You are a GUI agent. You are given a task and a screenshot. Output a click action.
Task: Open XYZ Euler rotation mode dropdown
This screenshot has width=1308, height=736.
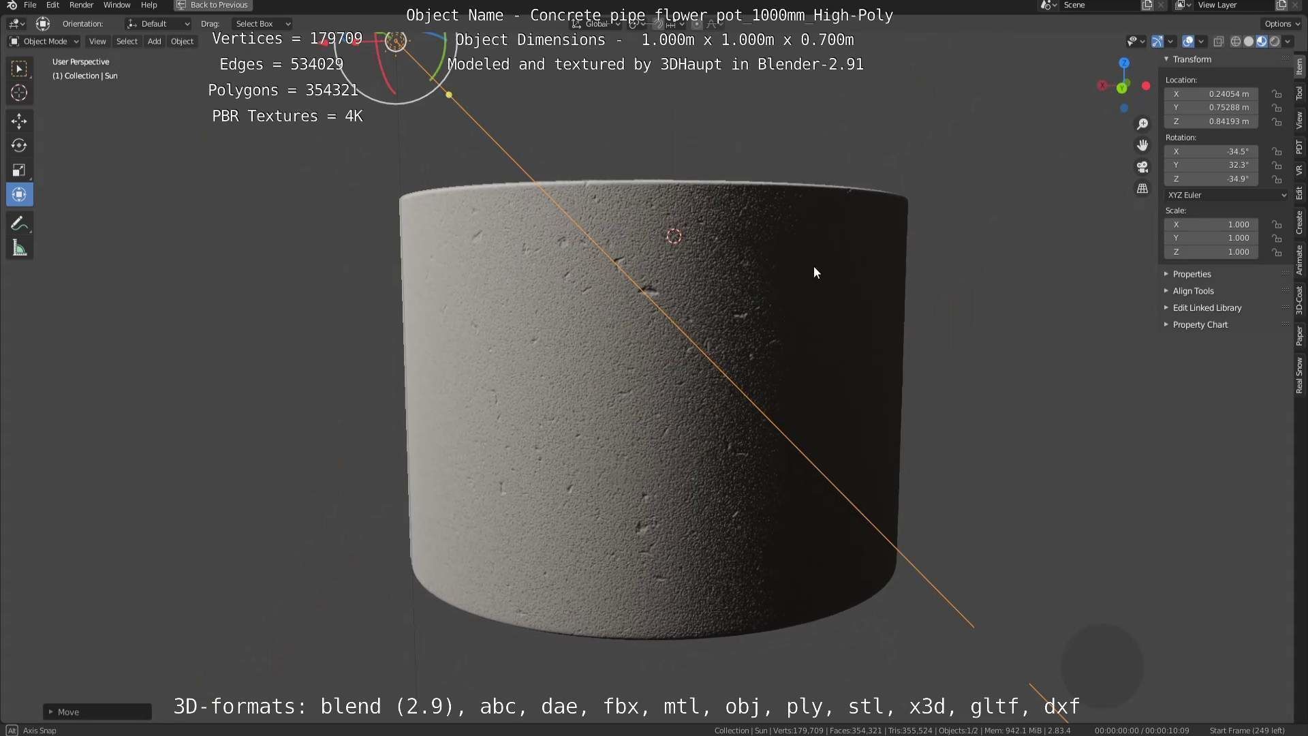(x=1226, y=195)
